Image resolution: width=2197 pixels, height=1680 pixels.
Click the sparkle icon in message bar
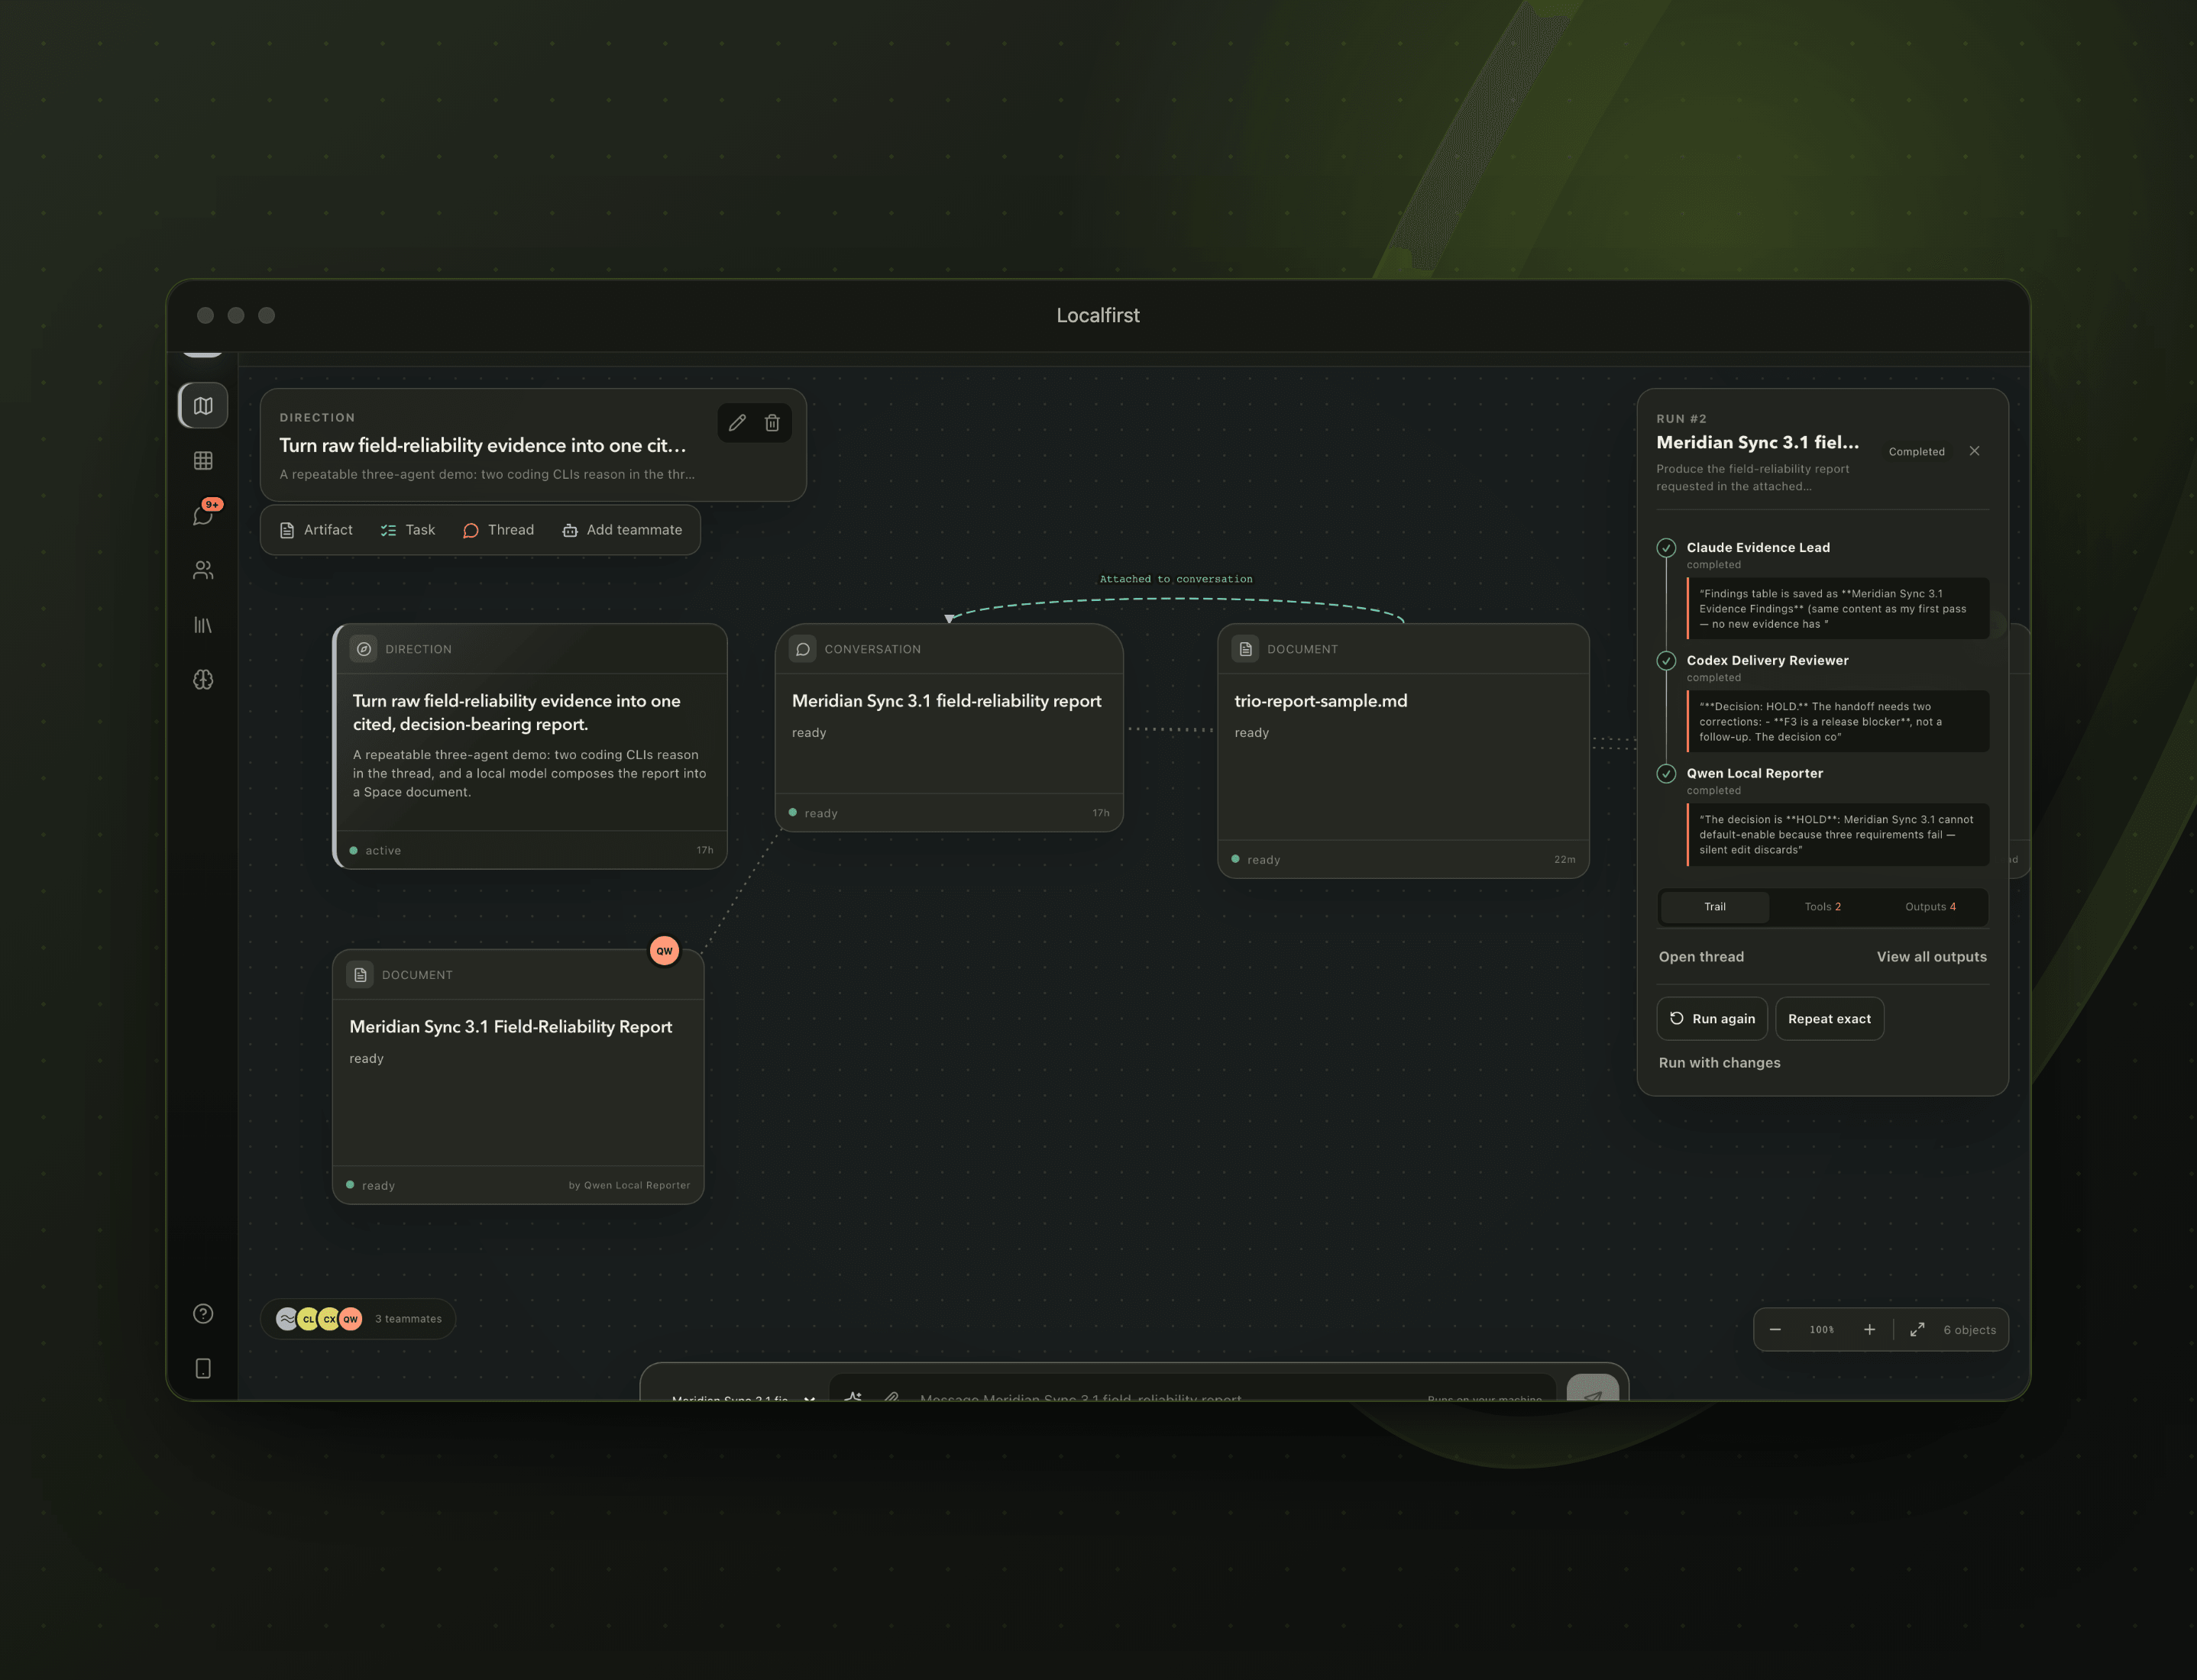[853, 1396]
